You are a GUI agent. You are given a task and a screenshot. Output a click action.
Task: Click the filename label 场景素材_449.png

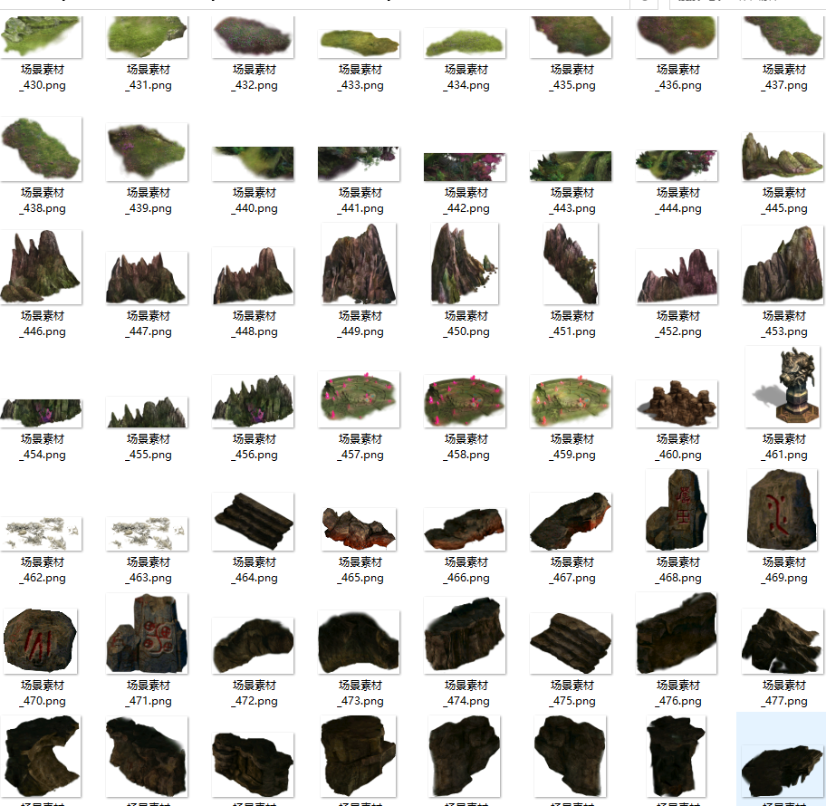(x=360, y=324)
